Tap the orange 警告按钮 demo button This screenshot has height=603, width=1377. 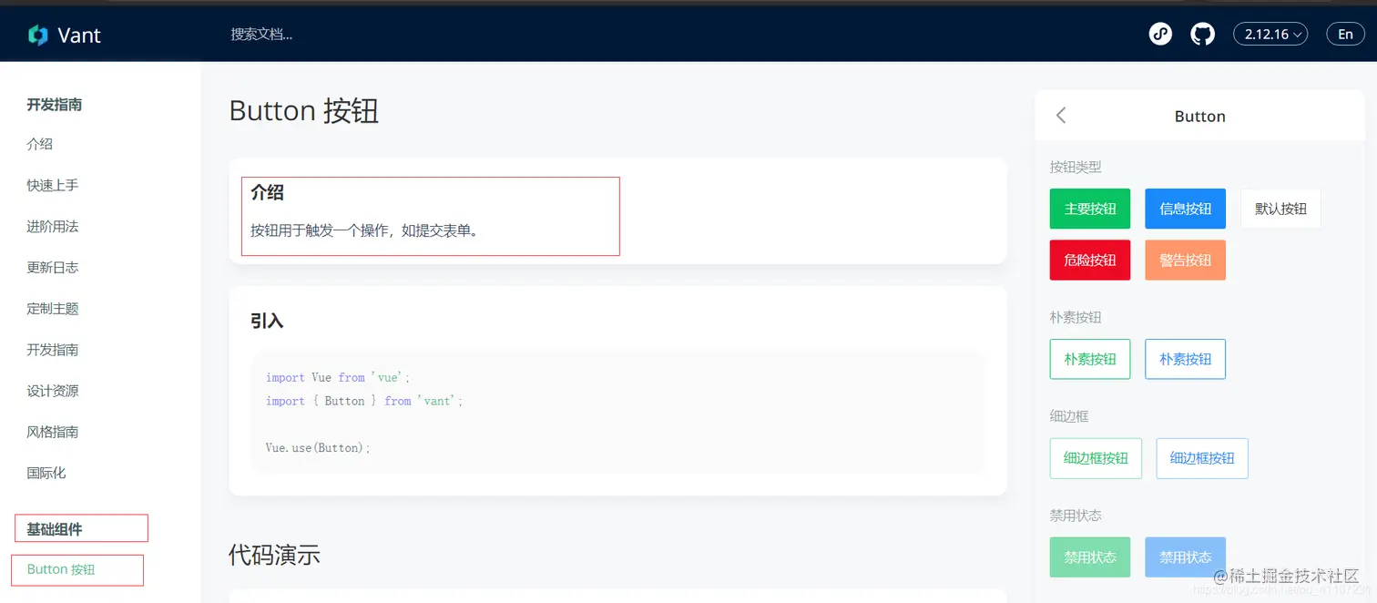(x=1186, y=260)
